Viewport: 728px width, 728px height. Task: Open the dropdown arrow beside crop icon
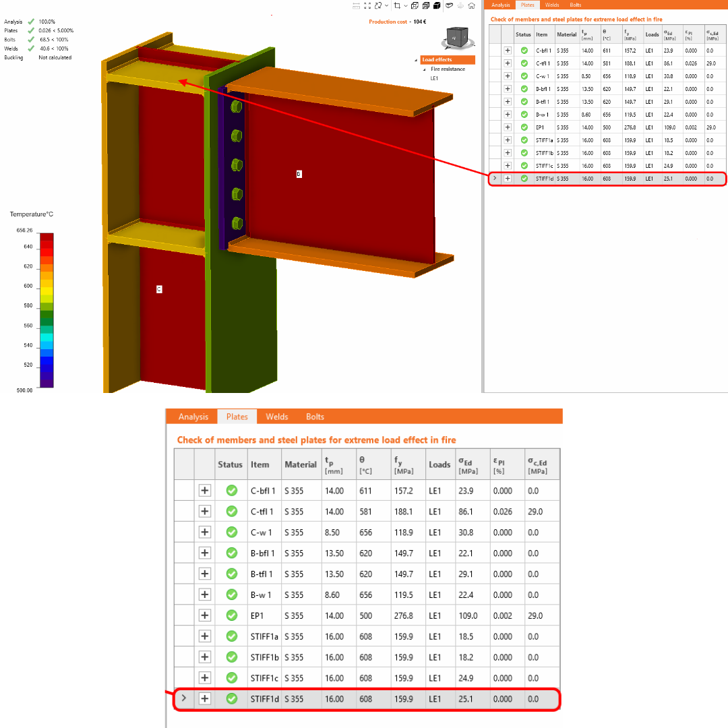click(x=406, y=5)
